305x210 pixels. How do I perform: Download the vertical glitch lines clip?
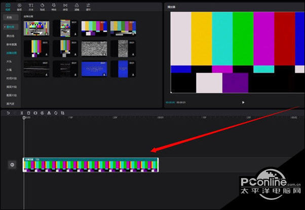click(75, 75)
